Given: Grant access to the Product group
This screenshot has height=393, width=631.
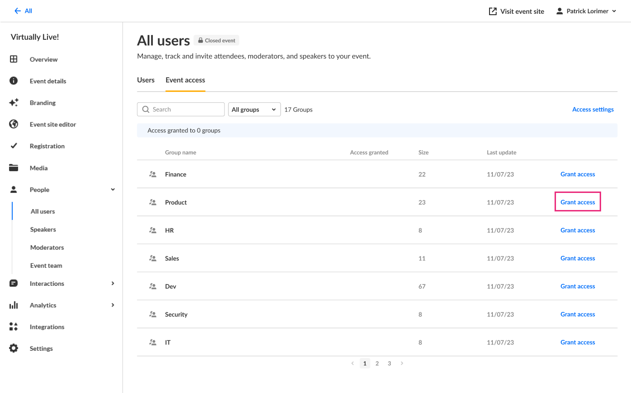Looking at the screenshot, I should click(577, 202).
